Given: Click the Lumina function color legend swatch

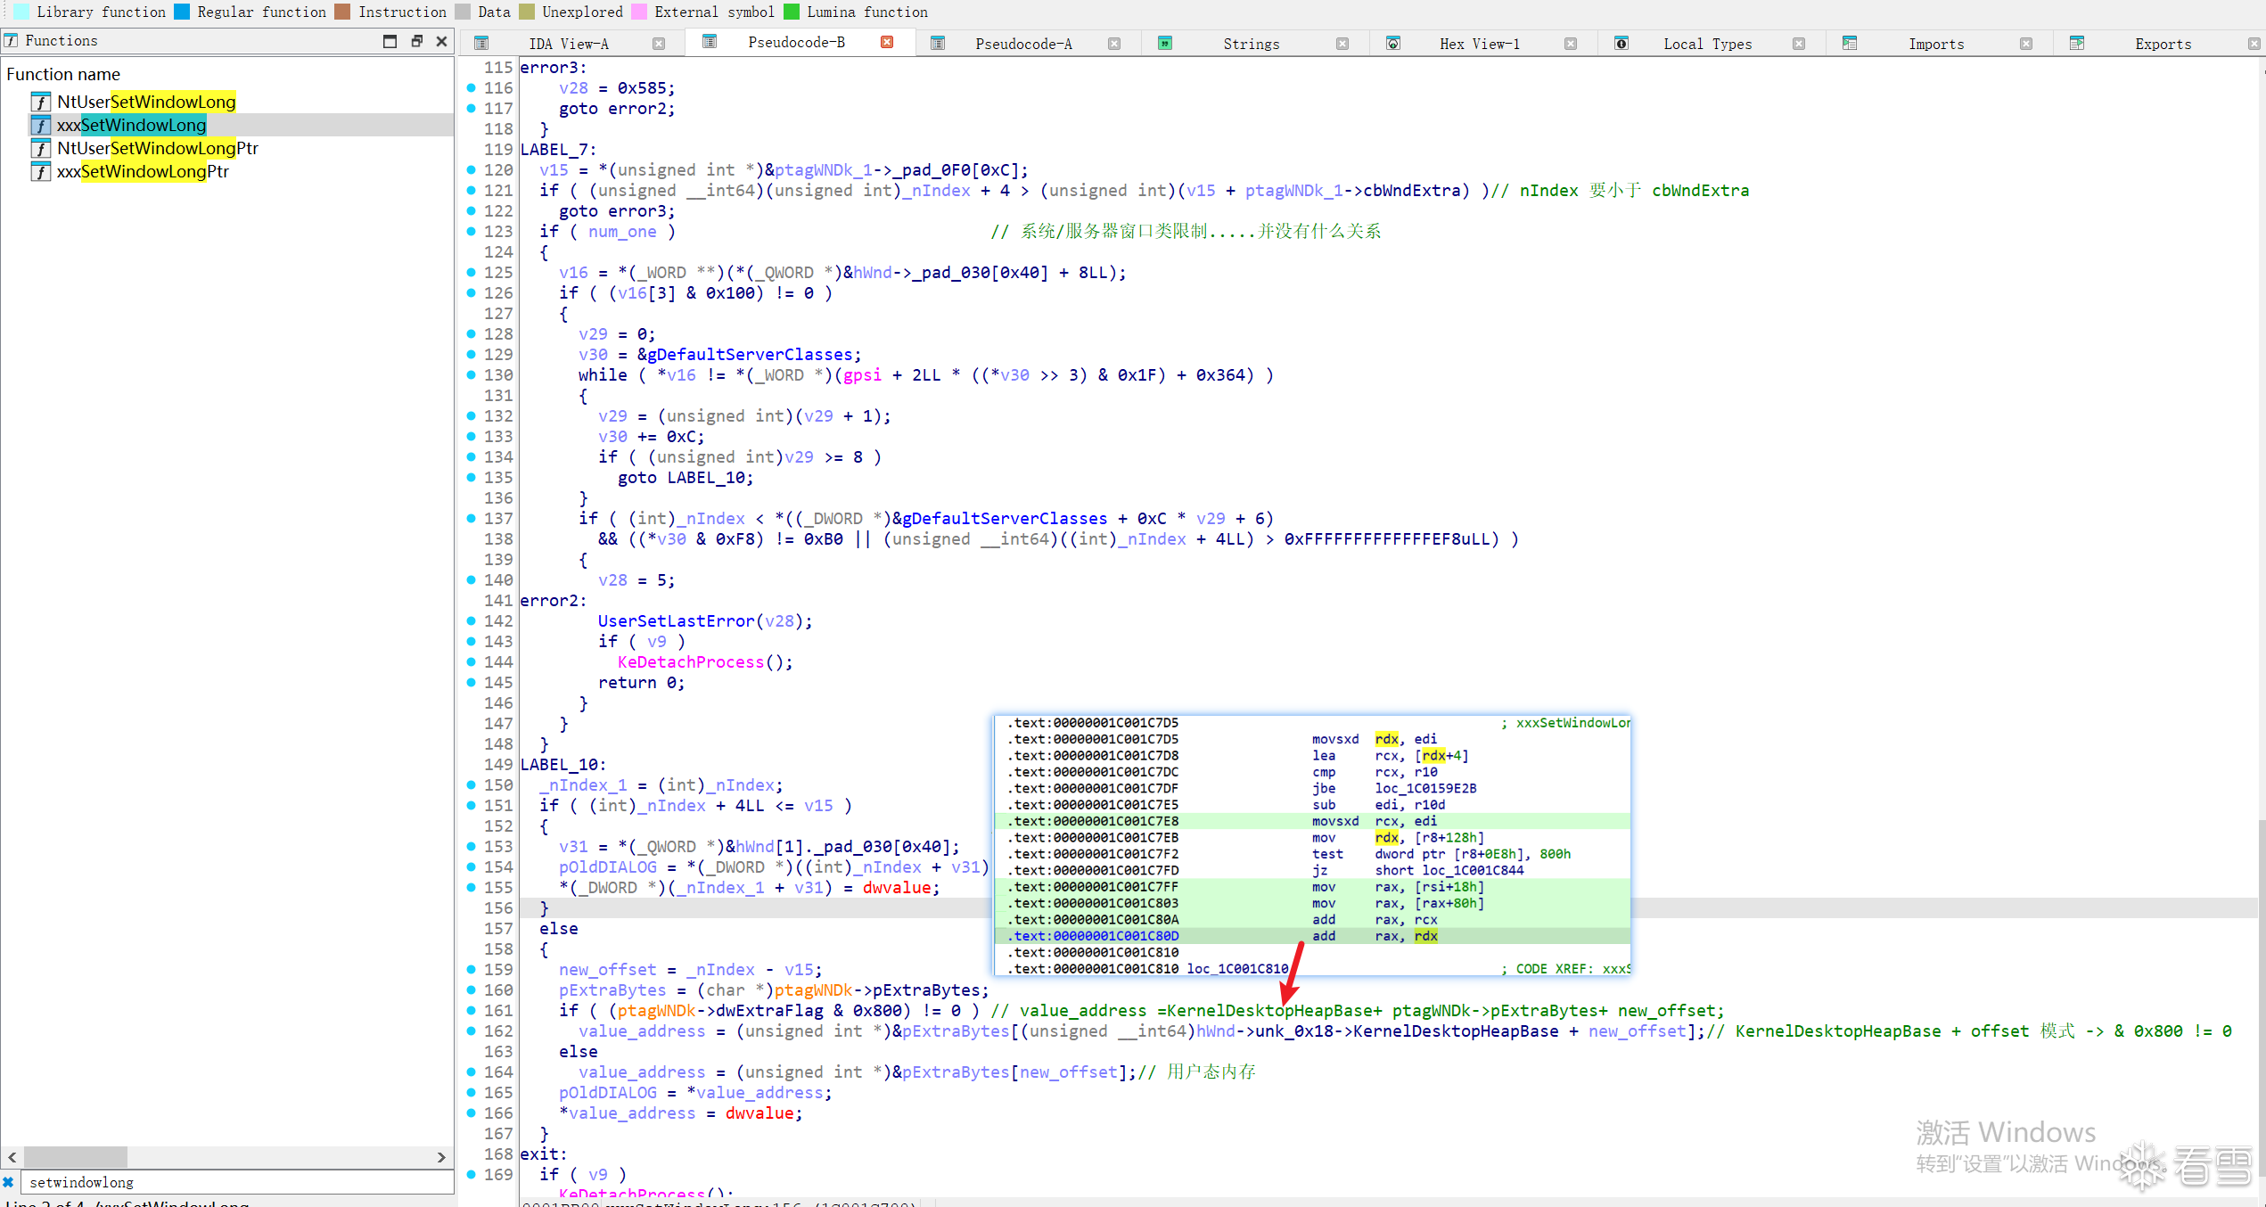Looking at the screenshot, I should tap(792, 12).
